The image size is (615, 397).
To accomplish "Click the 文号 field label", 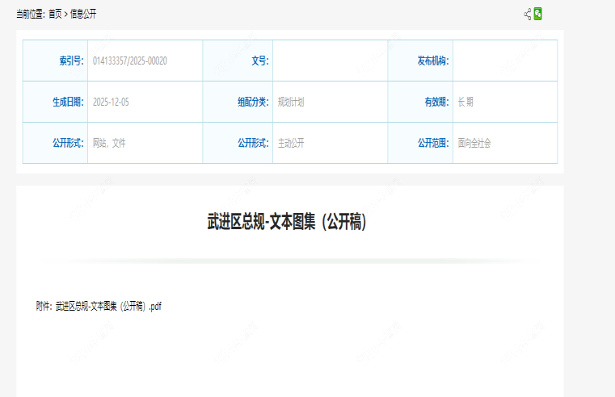I will coord(259,61).
